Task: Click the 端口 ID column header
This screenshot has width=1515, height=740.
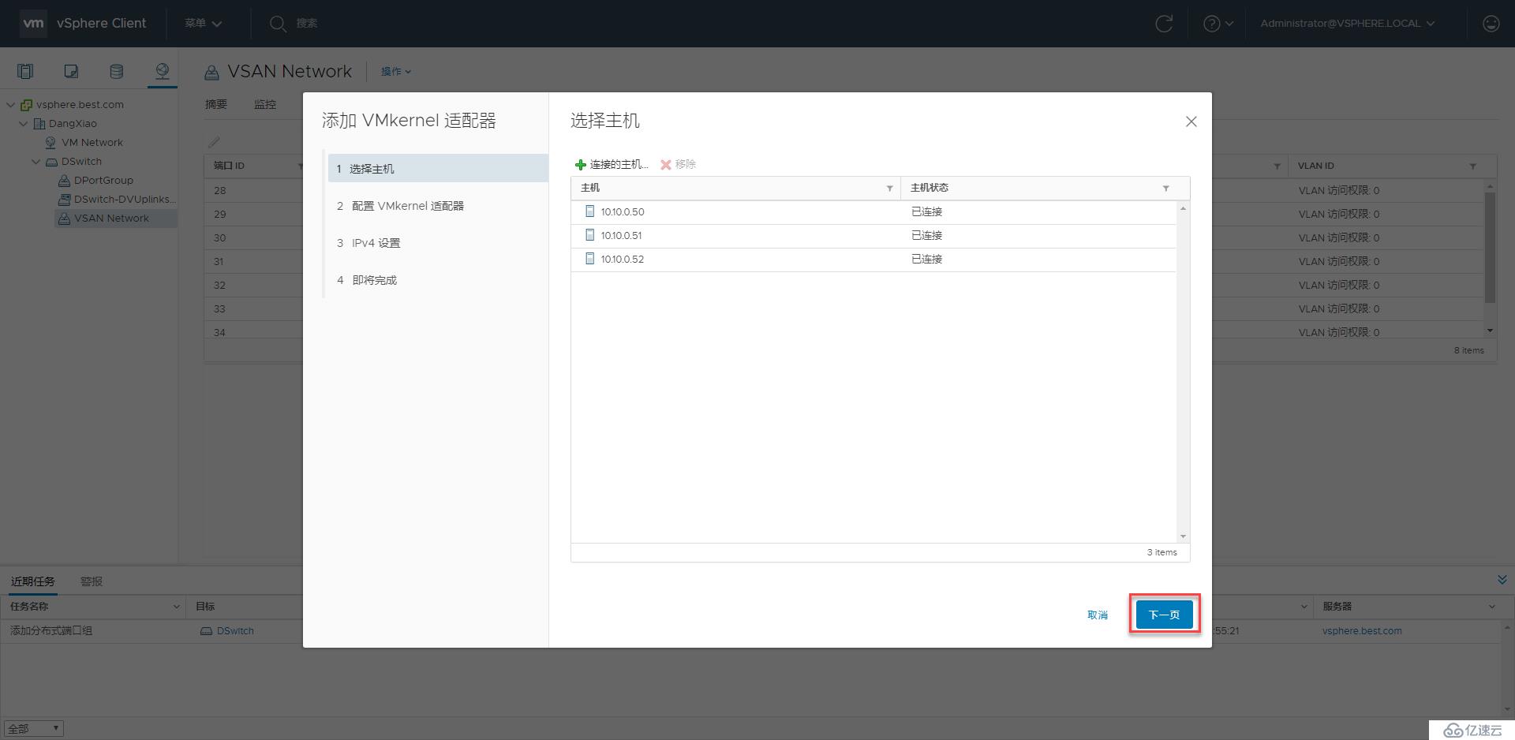Action: (x=229, y=166)
